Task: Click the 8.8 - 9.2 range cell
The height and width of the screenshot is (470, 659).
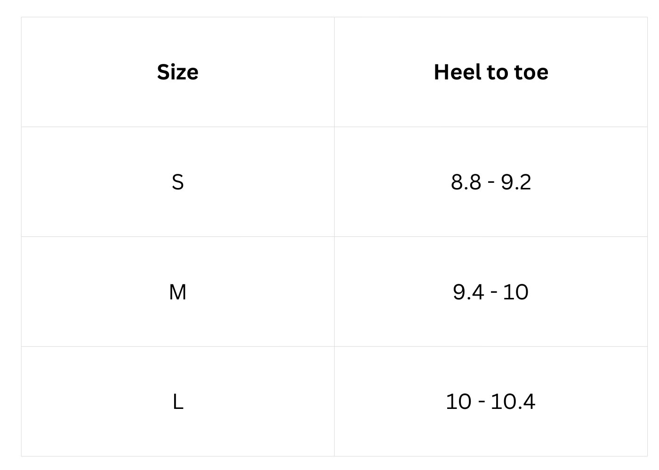Action: (x=491, y=182)
